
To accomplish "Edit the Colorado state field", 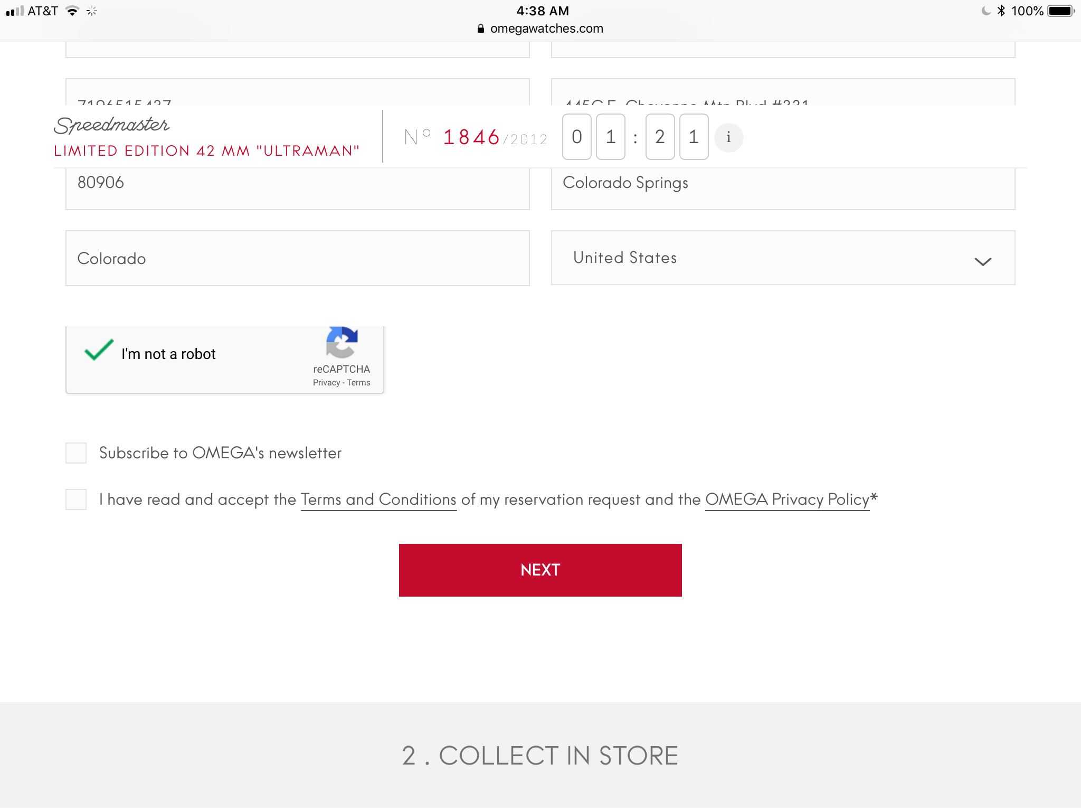I will (x=297, y=258).
